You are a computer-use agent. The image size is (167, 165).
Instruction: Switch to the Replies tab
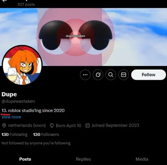(83, 159)
